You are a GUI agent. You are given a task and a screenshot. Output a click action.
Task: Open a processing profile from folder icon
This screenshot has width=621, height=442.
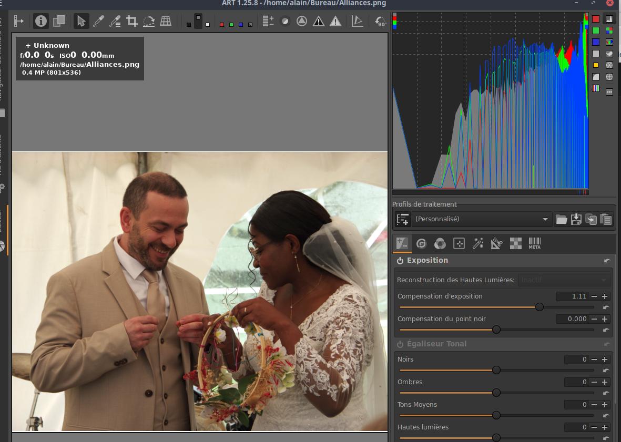coord(561,219)
